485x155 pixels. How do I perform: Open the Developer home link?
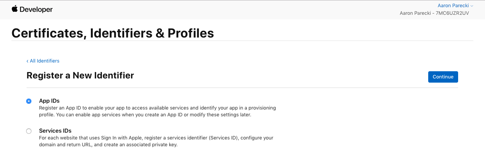point(36,9)
